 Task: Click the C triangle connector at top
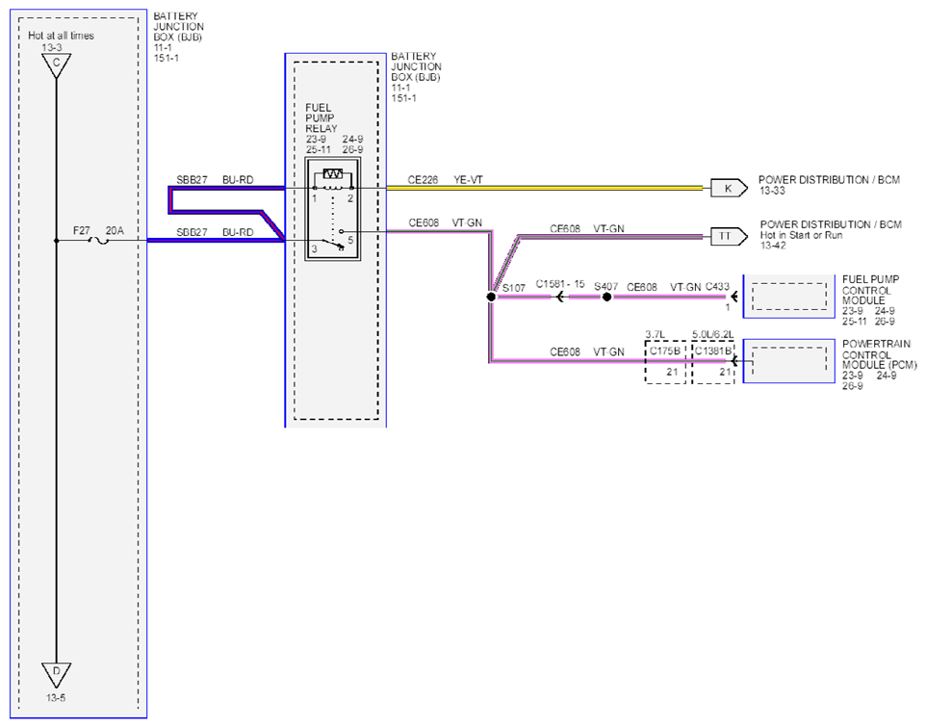point(56,65)
